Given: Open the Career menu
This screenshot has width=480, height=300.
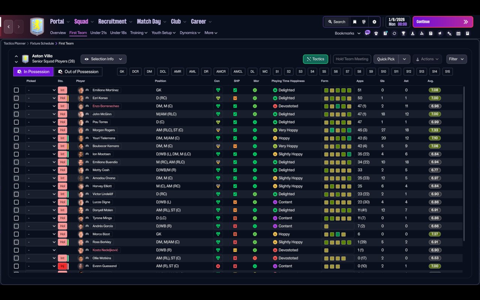Looking at the screenshot, I should pyautogui.click(x=201, y=22).
